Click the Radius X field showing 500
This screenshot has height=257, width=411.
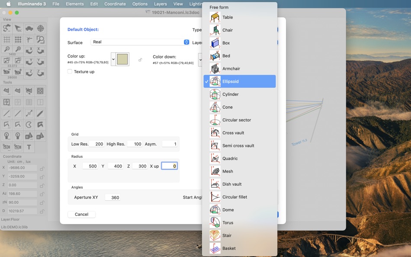click(x=90, y=166)
